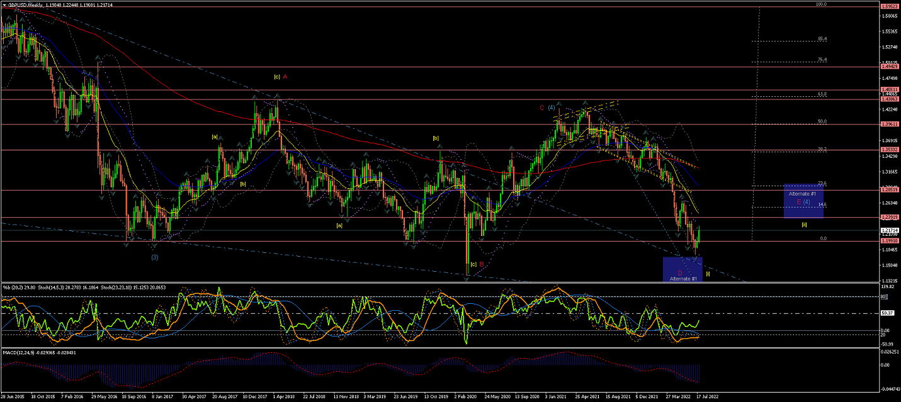The height and width of the screenshot is (402, 901).
Task: Select the red wave A label
Action: pyautogui.click(x=285, y=77)
